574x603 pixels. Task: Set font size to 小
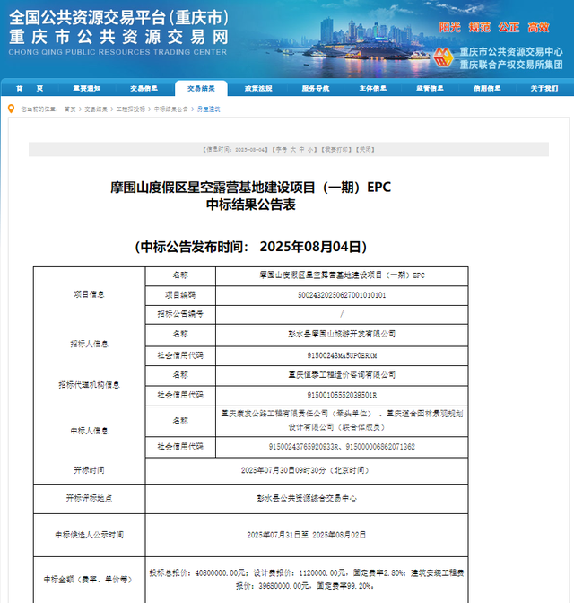point(310,149)
